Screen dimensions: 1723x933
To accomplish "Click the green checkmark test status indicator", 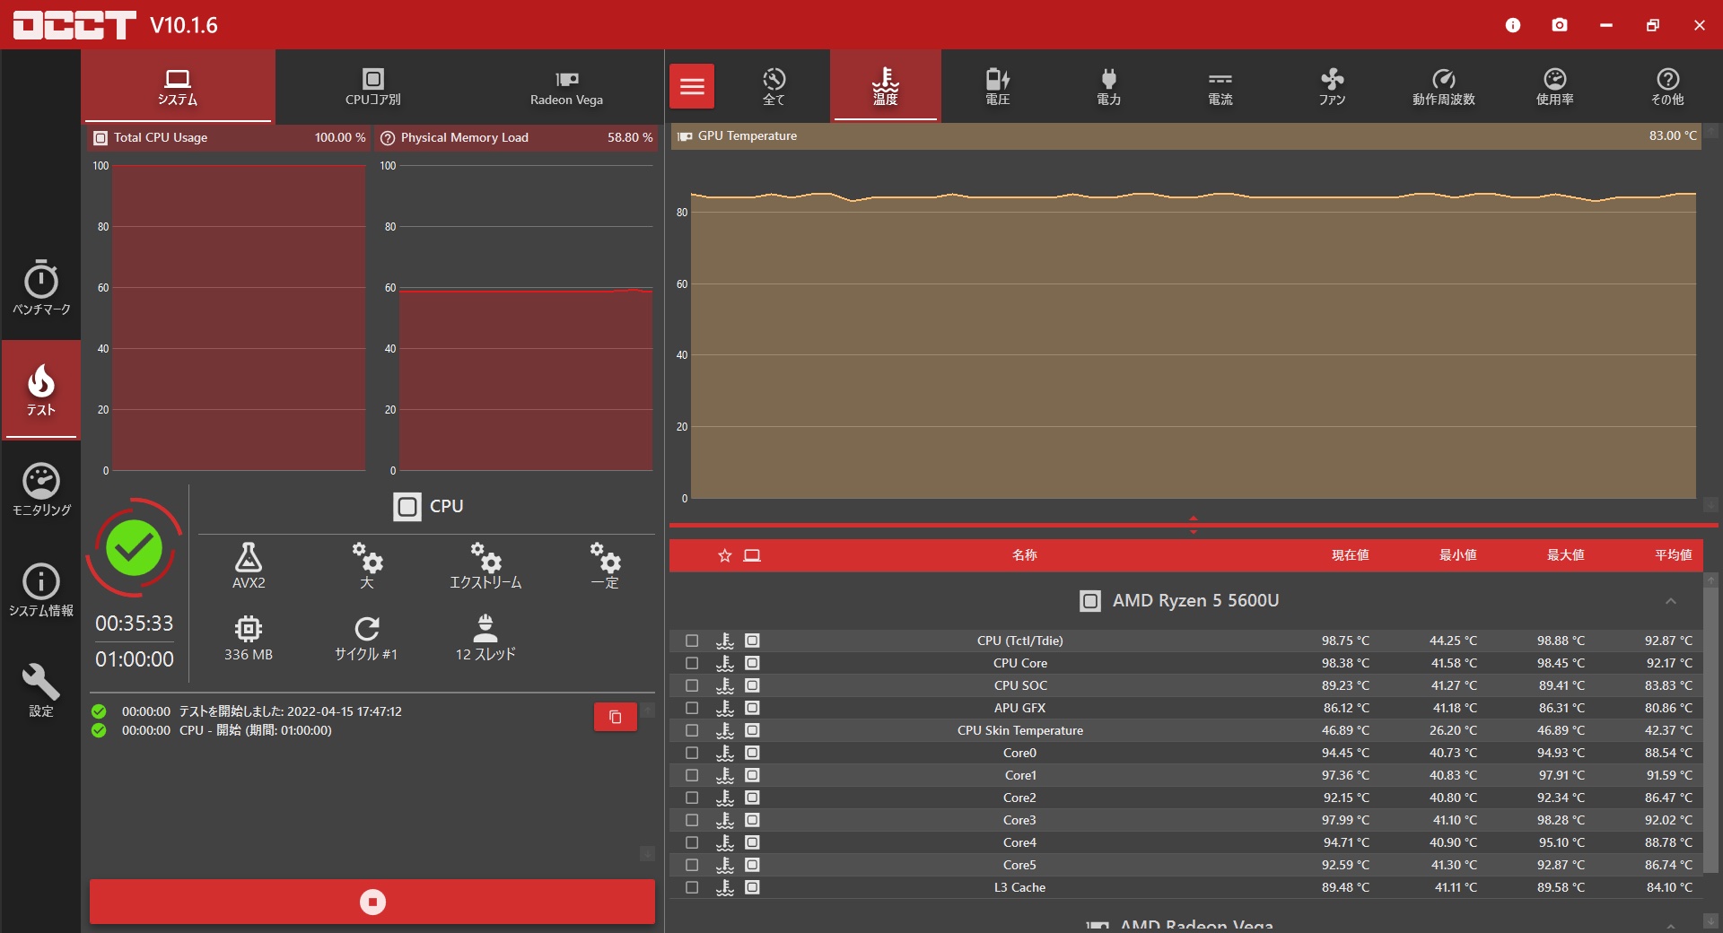I will click(x=135, y=547).
